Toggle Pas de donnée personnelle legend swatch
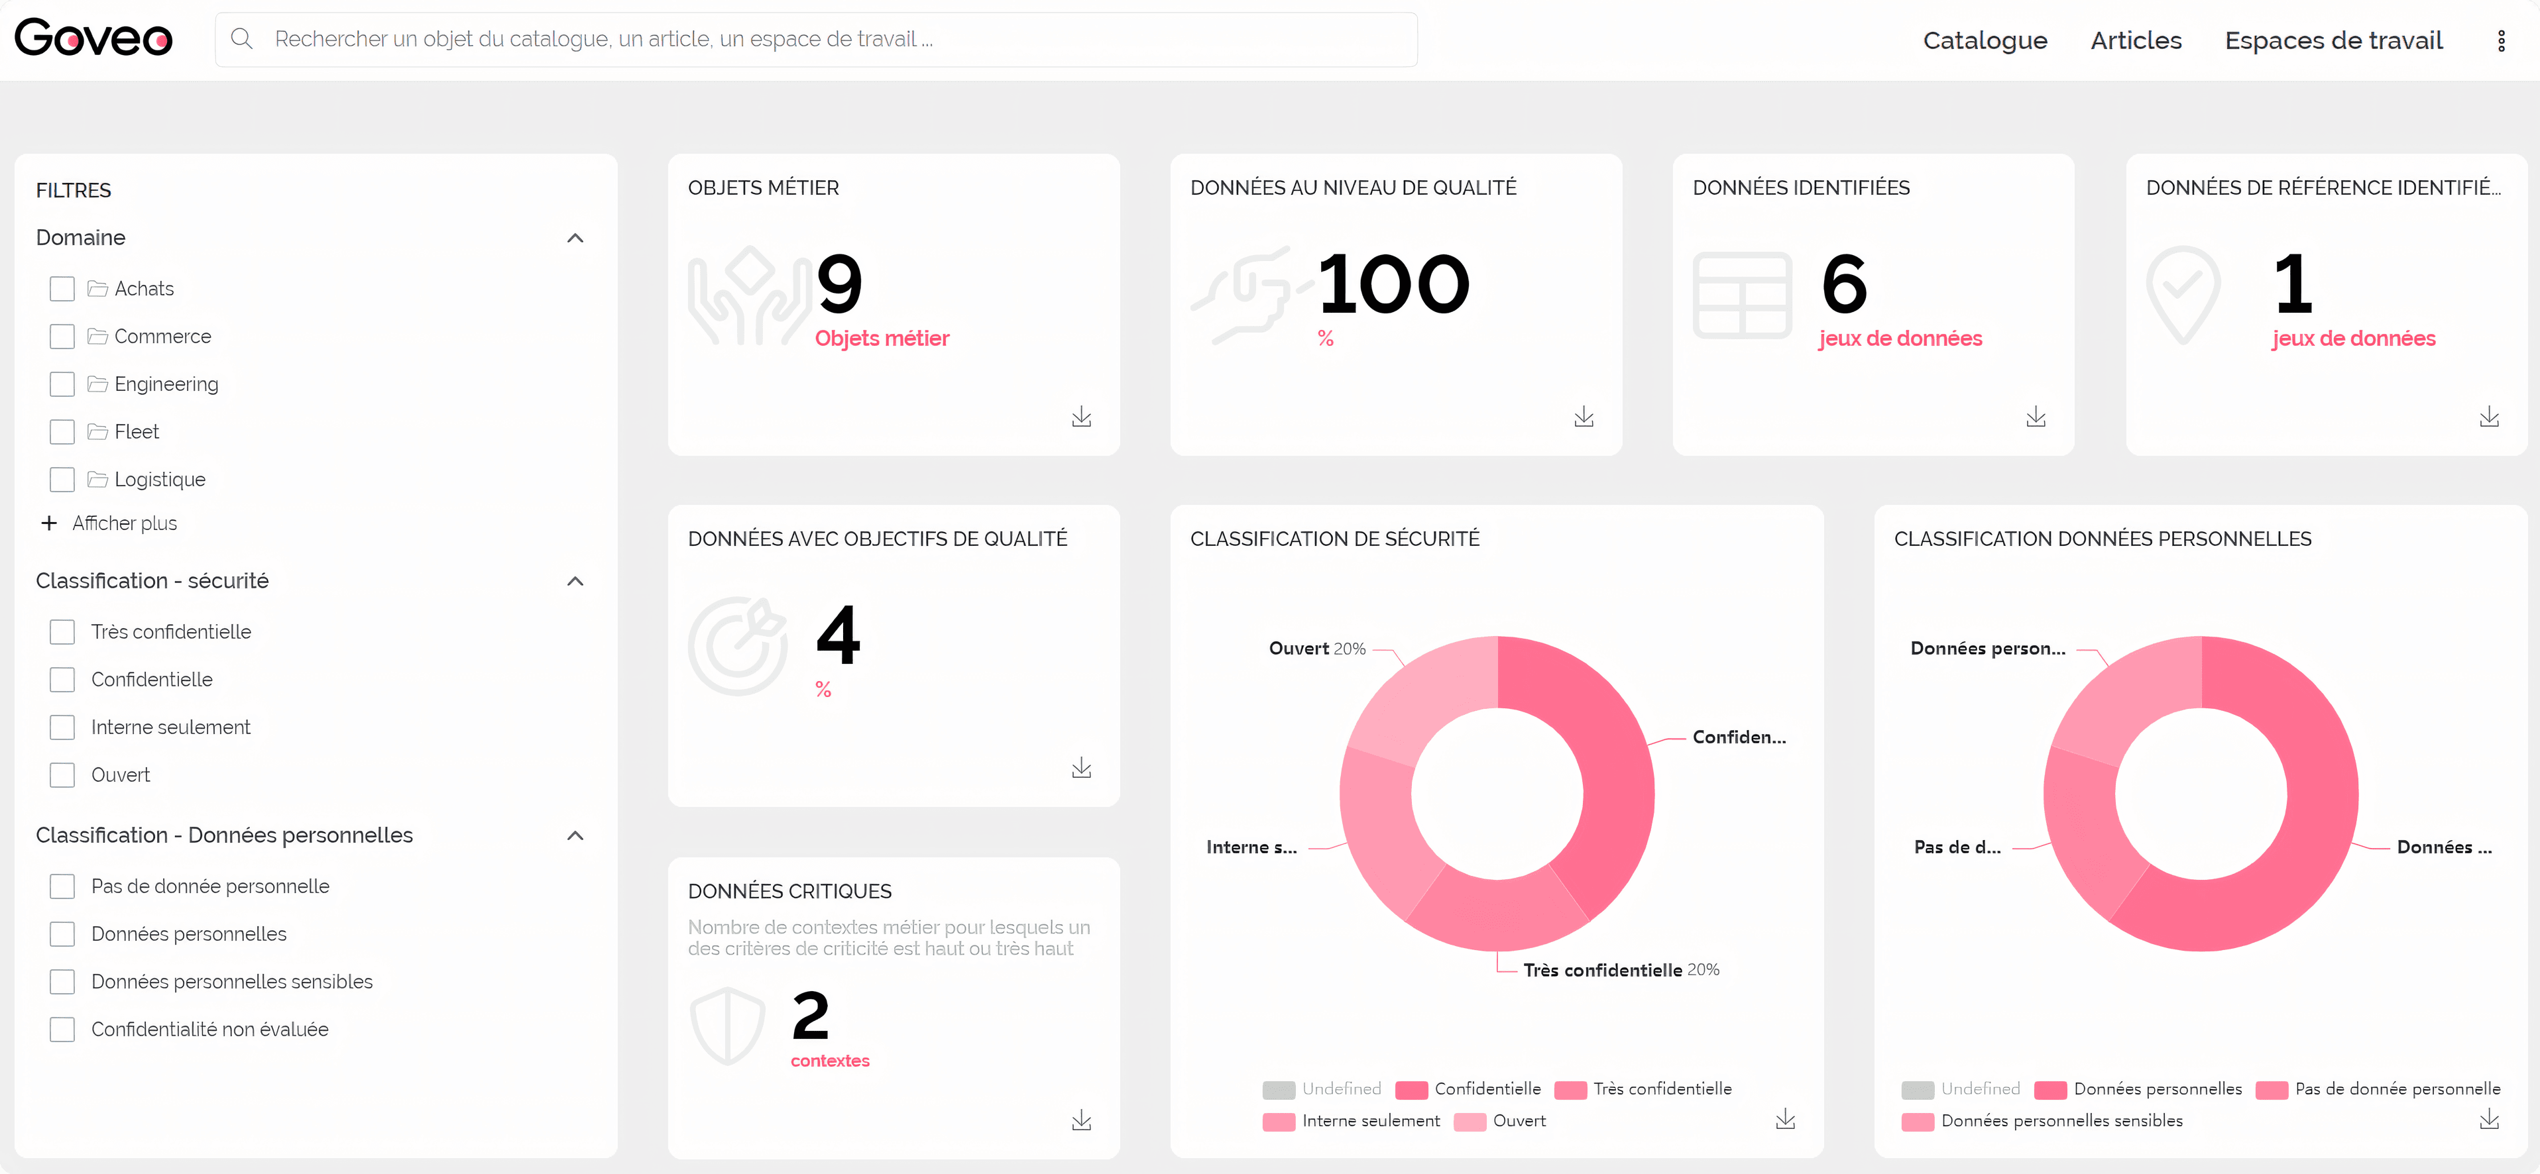Viewport: 2540px width, 1174px height. 2272,1089
